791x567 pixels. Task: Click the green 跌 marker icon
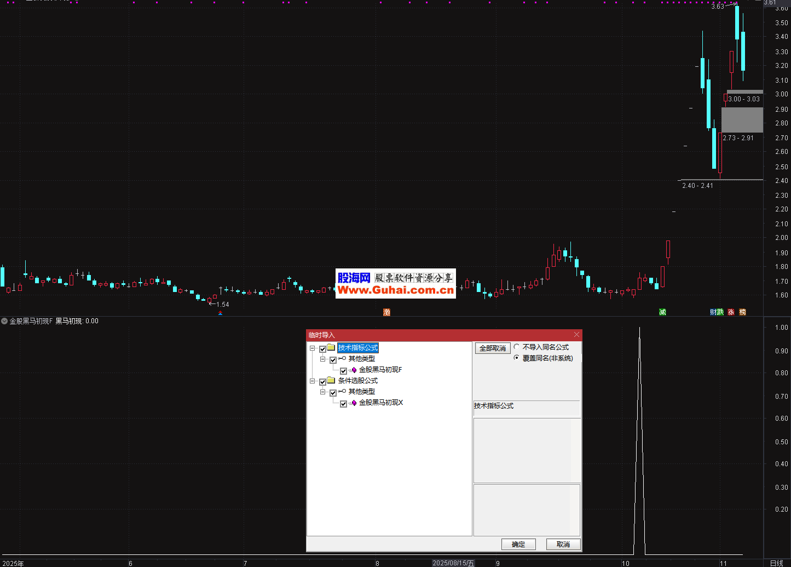click(x=720, y=312)
